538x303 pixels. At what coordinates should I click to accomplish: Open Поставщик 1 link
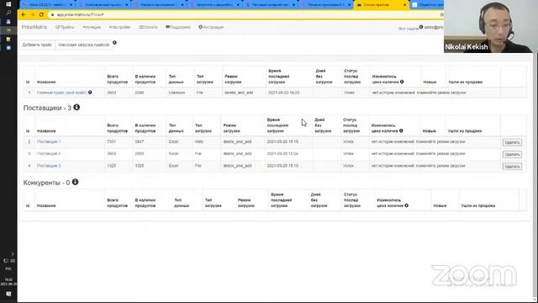pyautogui.click(x=49, y=141)
